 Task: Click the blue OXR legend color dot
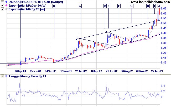tap(6, 2)
